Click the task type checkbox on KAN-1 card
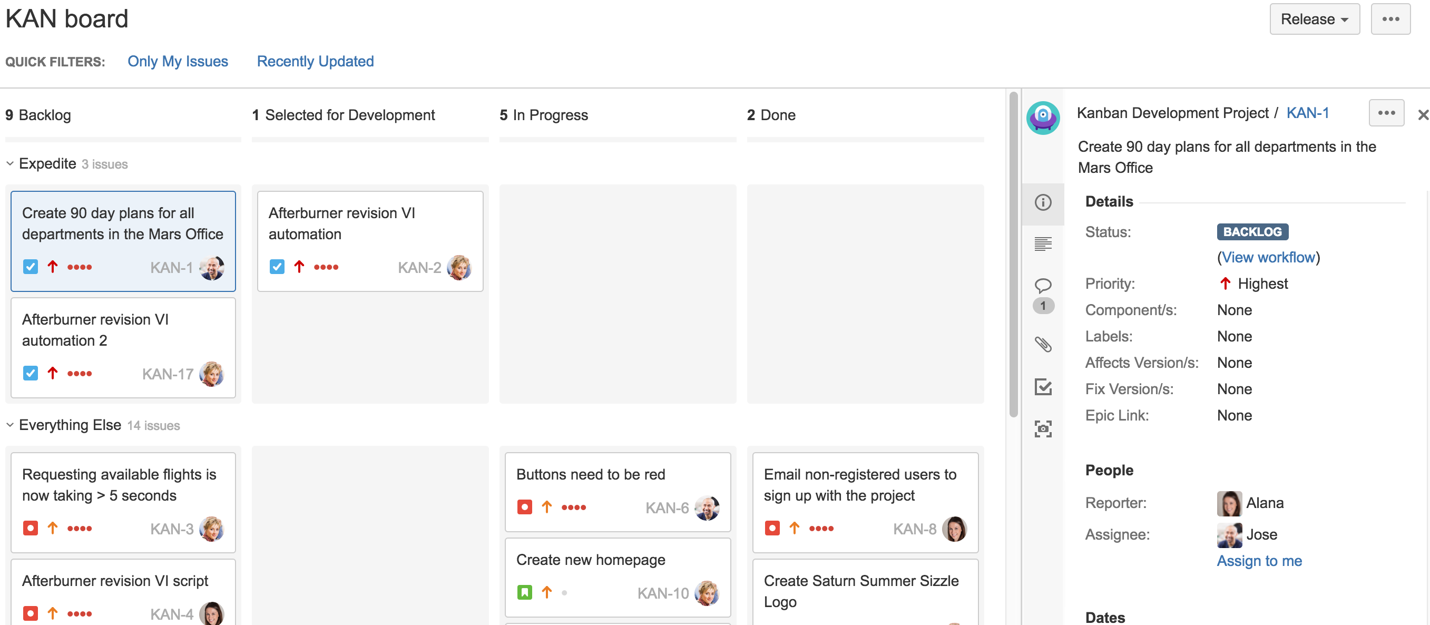 click(31, 267)
